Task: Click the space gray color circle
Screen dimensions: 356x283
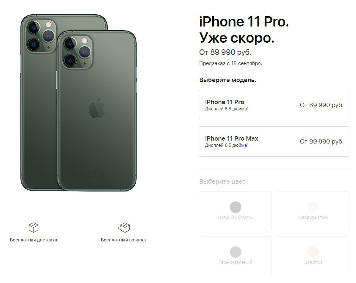Action: tap(235, 207)
